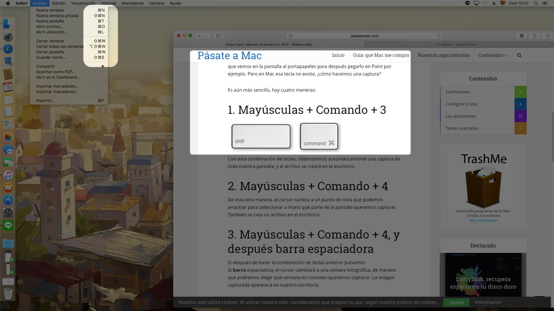554x311 pixels.
Task: Open Familiarízate in Contenidos sidebar
Action: tap(483, 92)
